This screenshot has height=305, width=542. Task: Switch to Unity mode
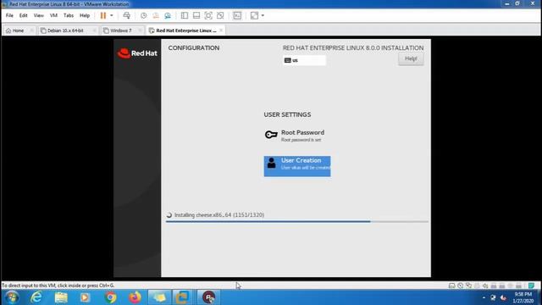click(220, 15)
